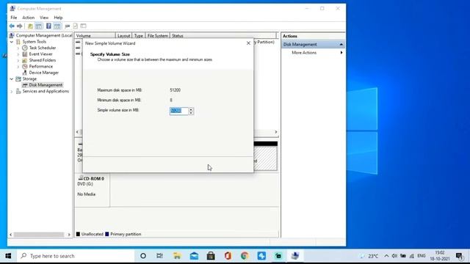The height and width of the screenshot is (264, 470).
Task: Collapse the Disk Management actions section
Action: click(341, 45)
